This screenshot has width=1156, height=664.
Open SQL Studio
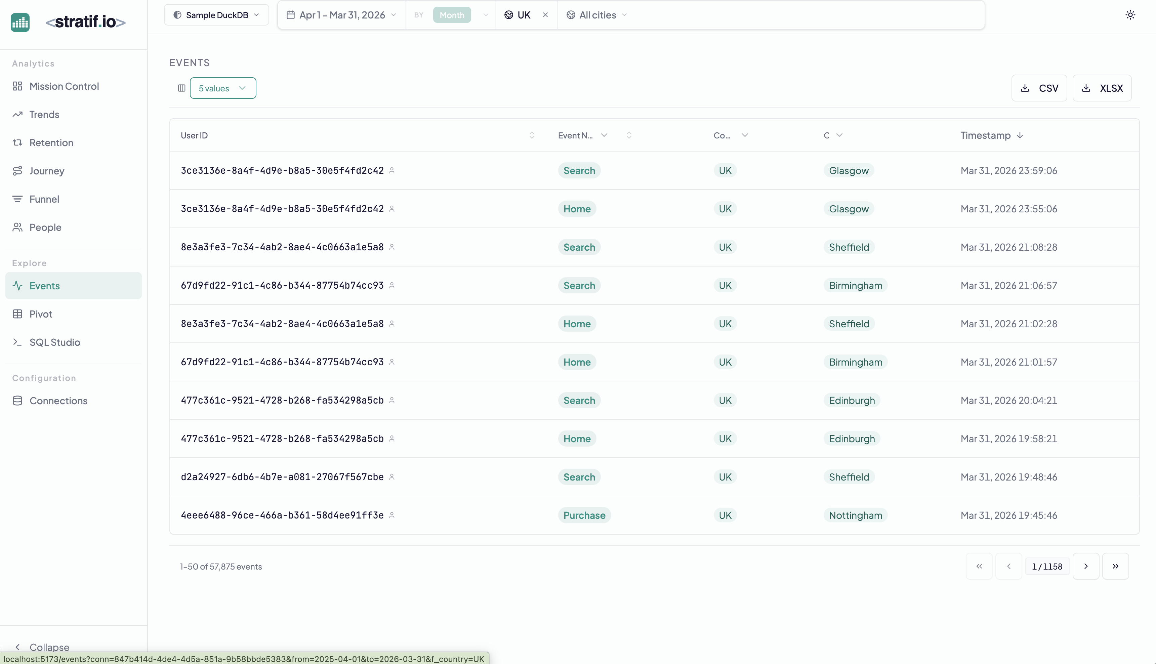pos(73,342)
